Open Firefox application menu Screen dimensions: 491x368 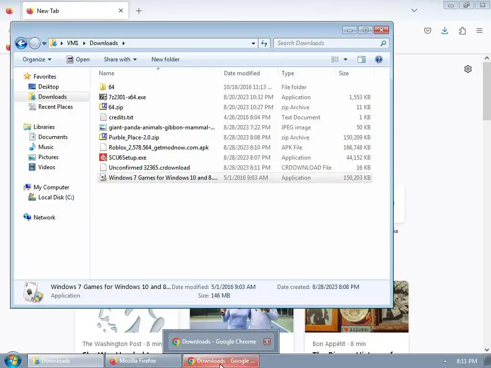[479, 31]
